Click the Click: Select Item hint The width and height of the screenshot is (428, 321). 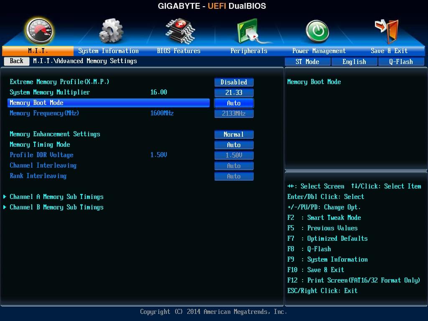pos(386,186)
